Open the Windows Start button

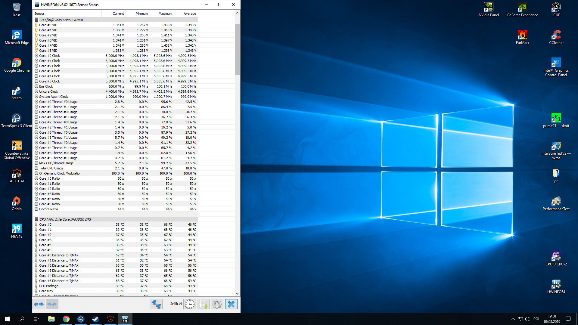pyautogui.click(x=7, y=319)
